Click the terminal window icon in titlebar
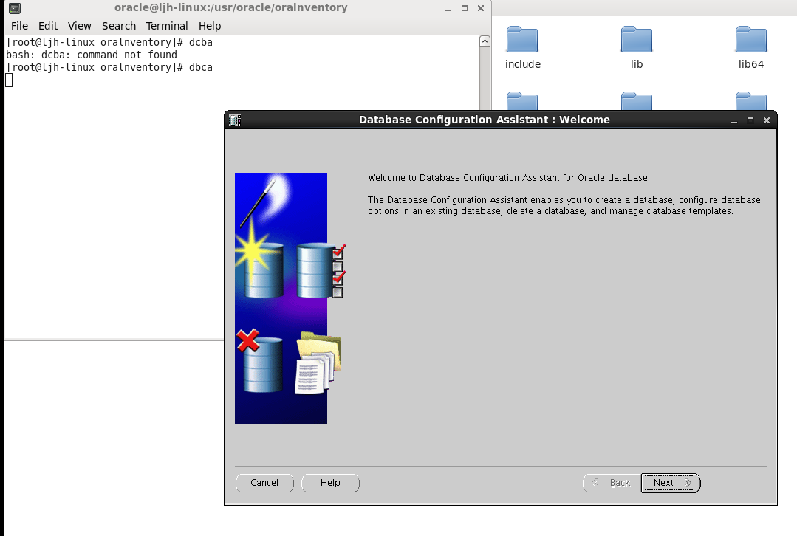 [15, 8]
